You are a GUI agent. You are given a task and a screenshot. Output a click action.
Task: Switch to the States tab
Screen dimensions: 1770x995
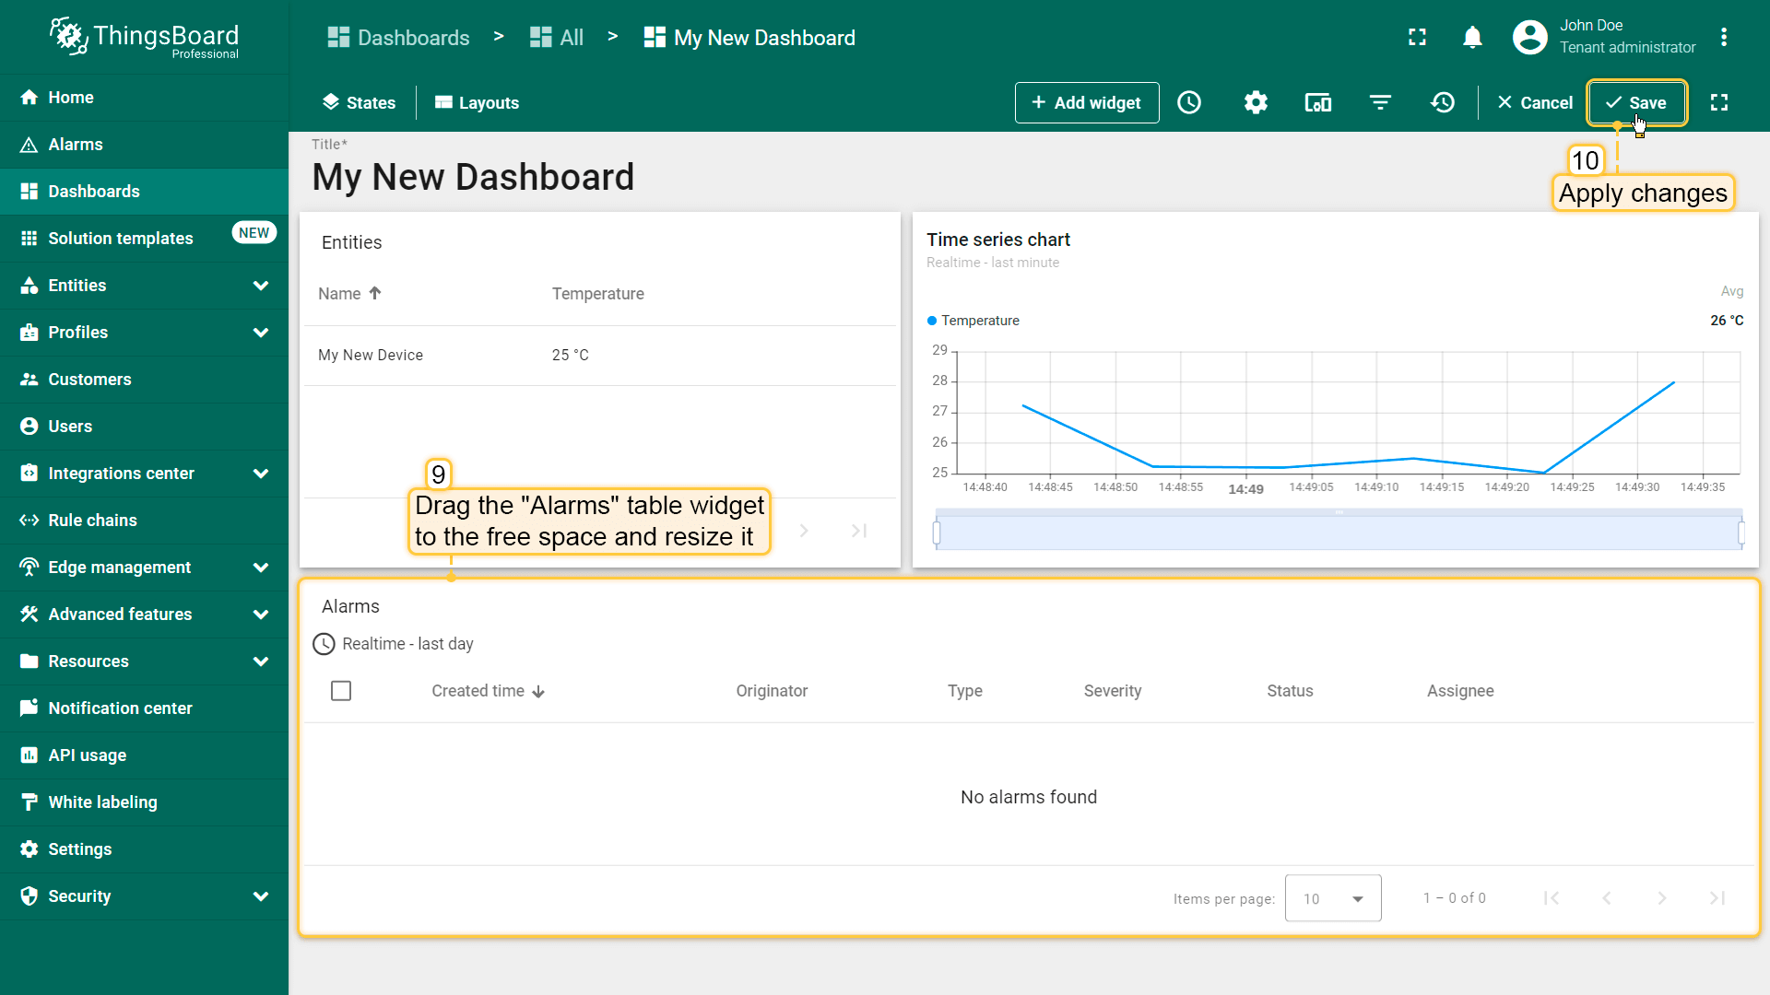(359, 102)
